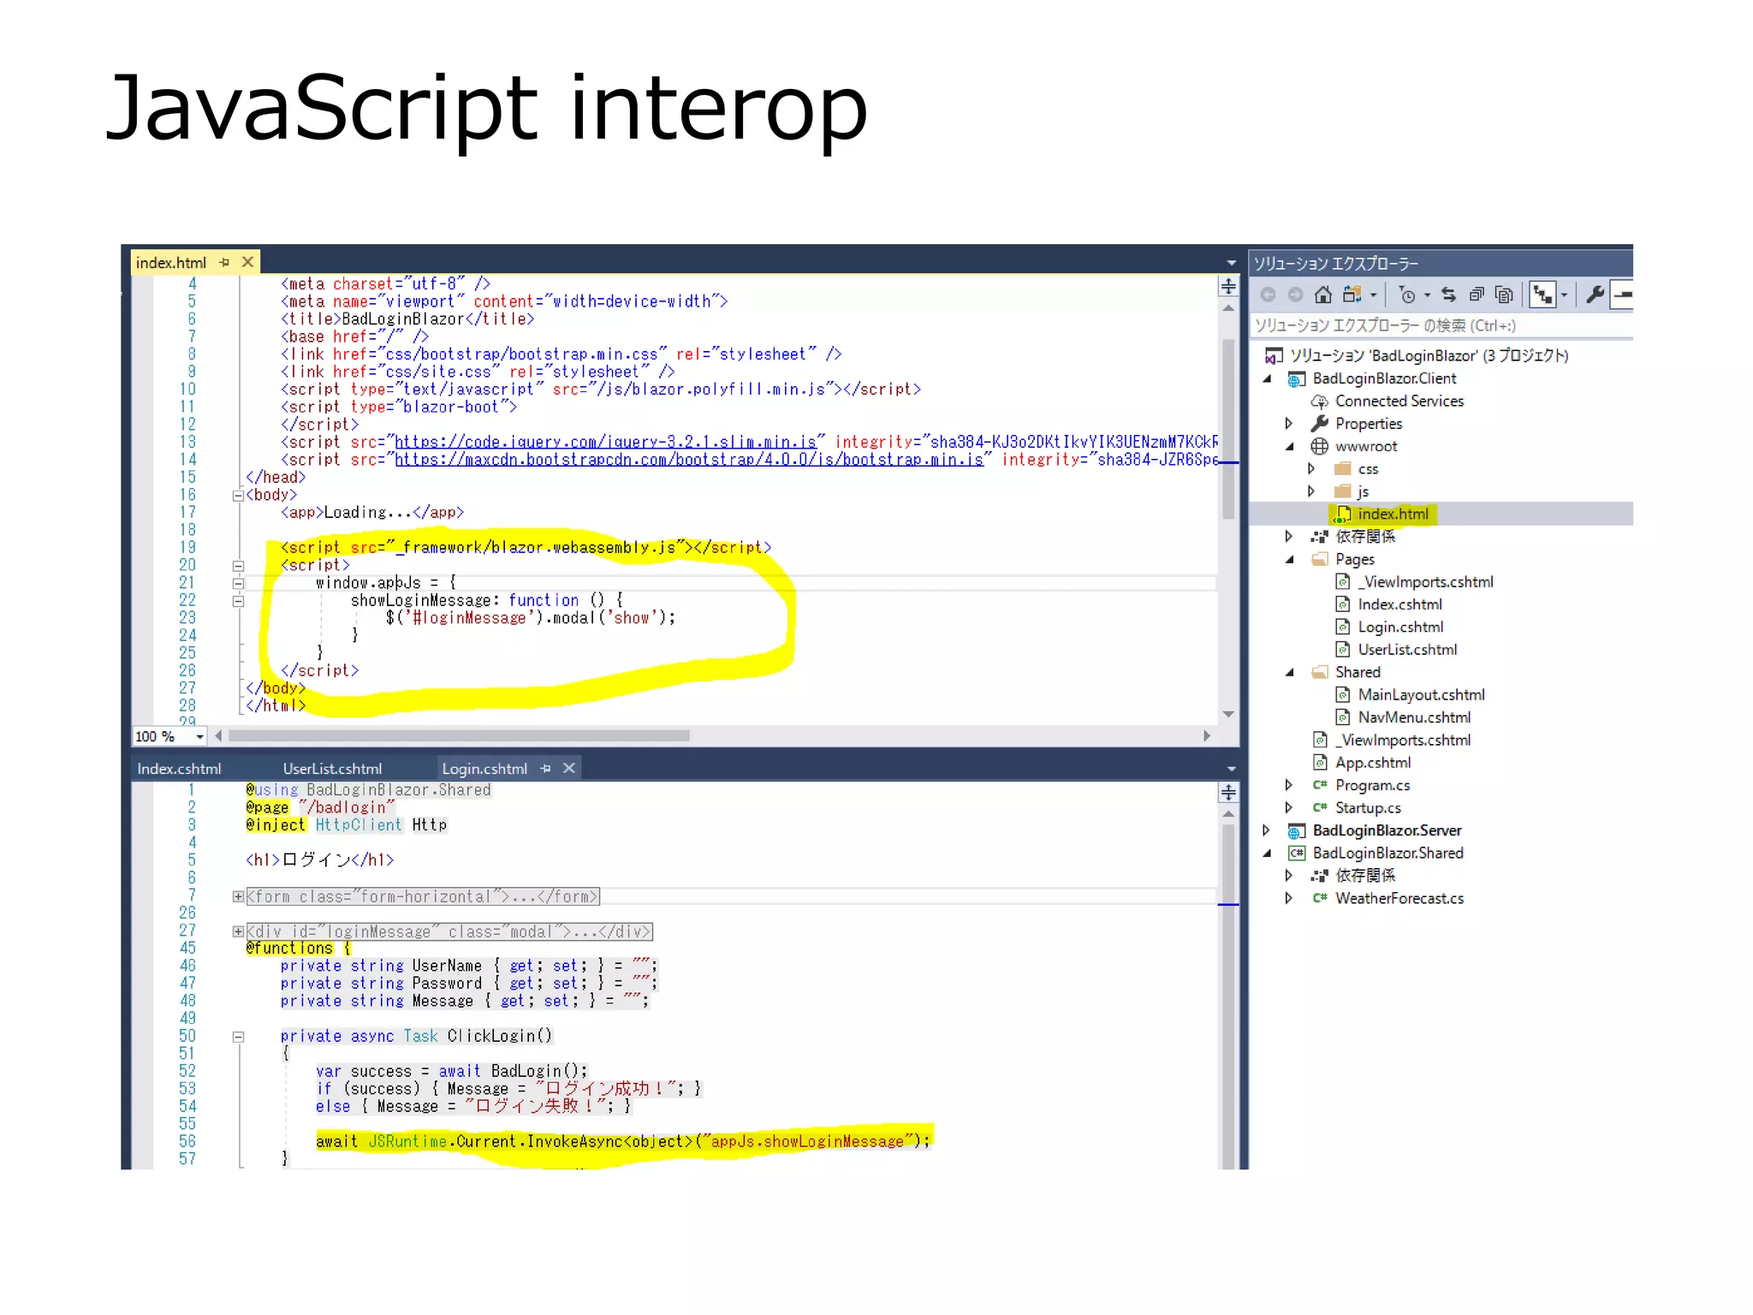The width and height of the screenshot is (1753, 1315).
Task: Click the vertical scrollbar track of Login.cshtml editor
Action: coord(1228,993)
